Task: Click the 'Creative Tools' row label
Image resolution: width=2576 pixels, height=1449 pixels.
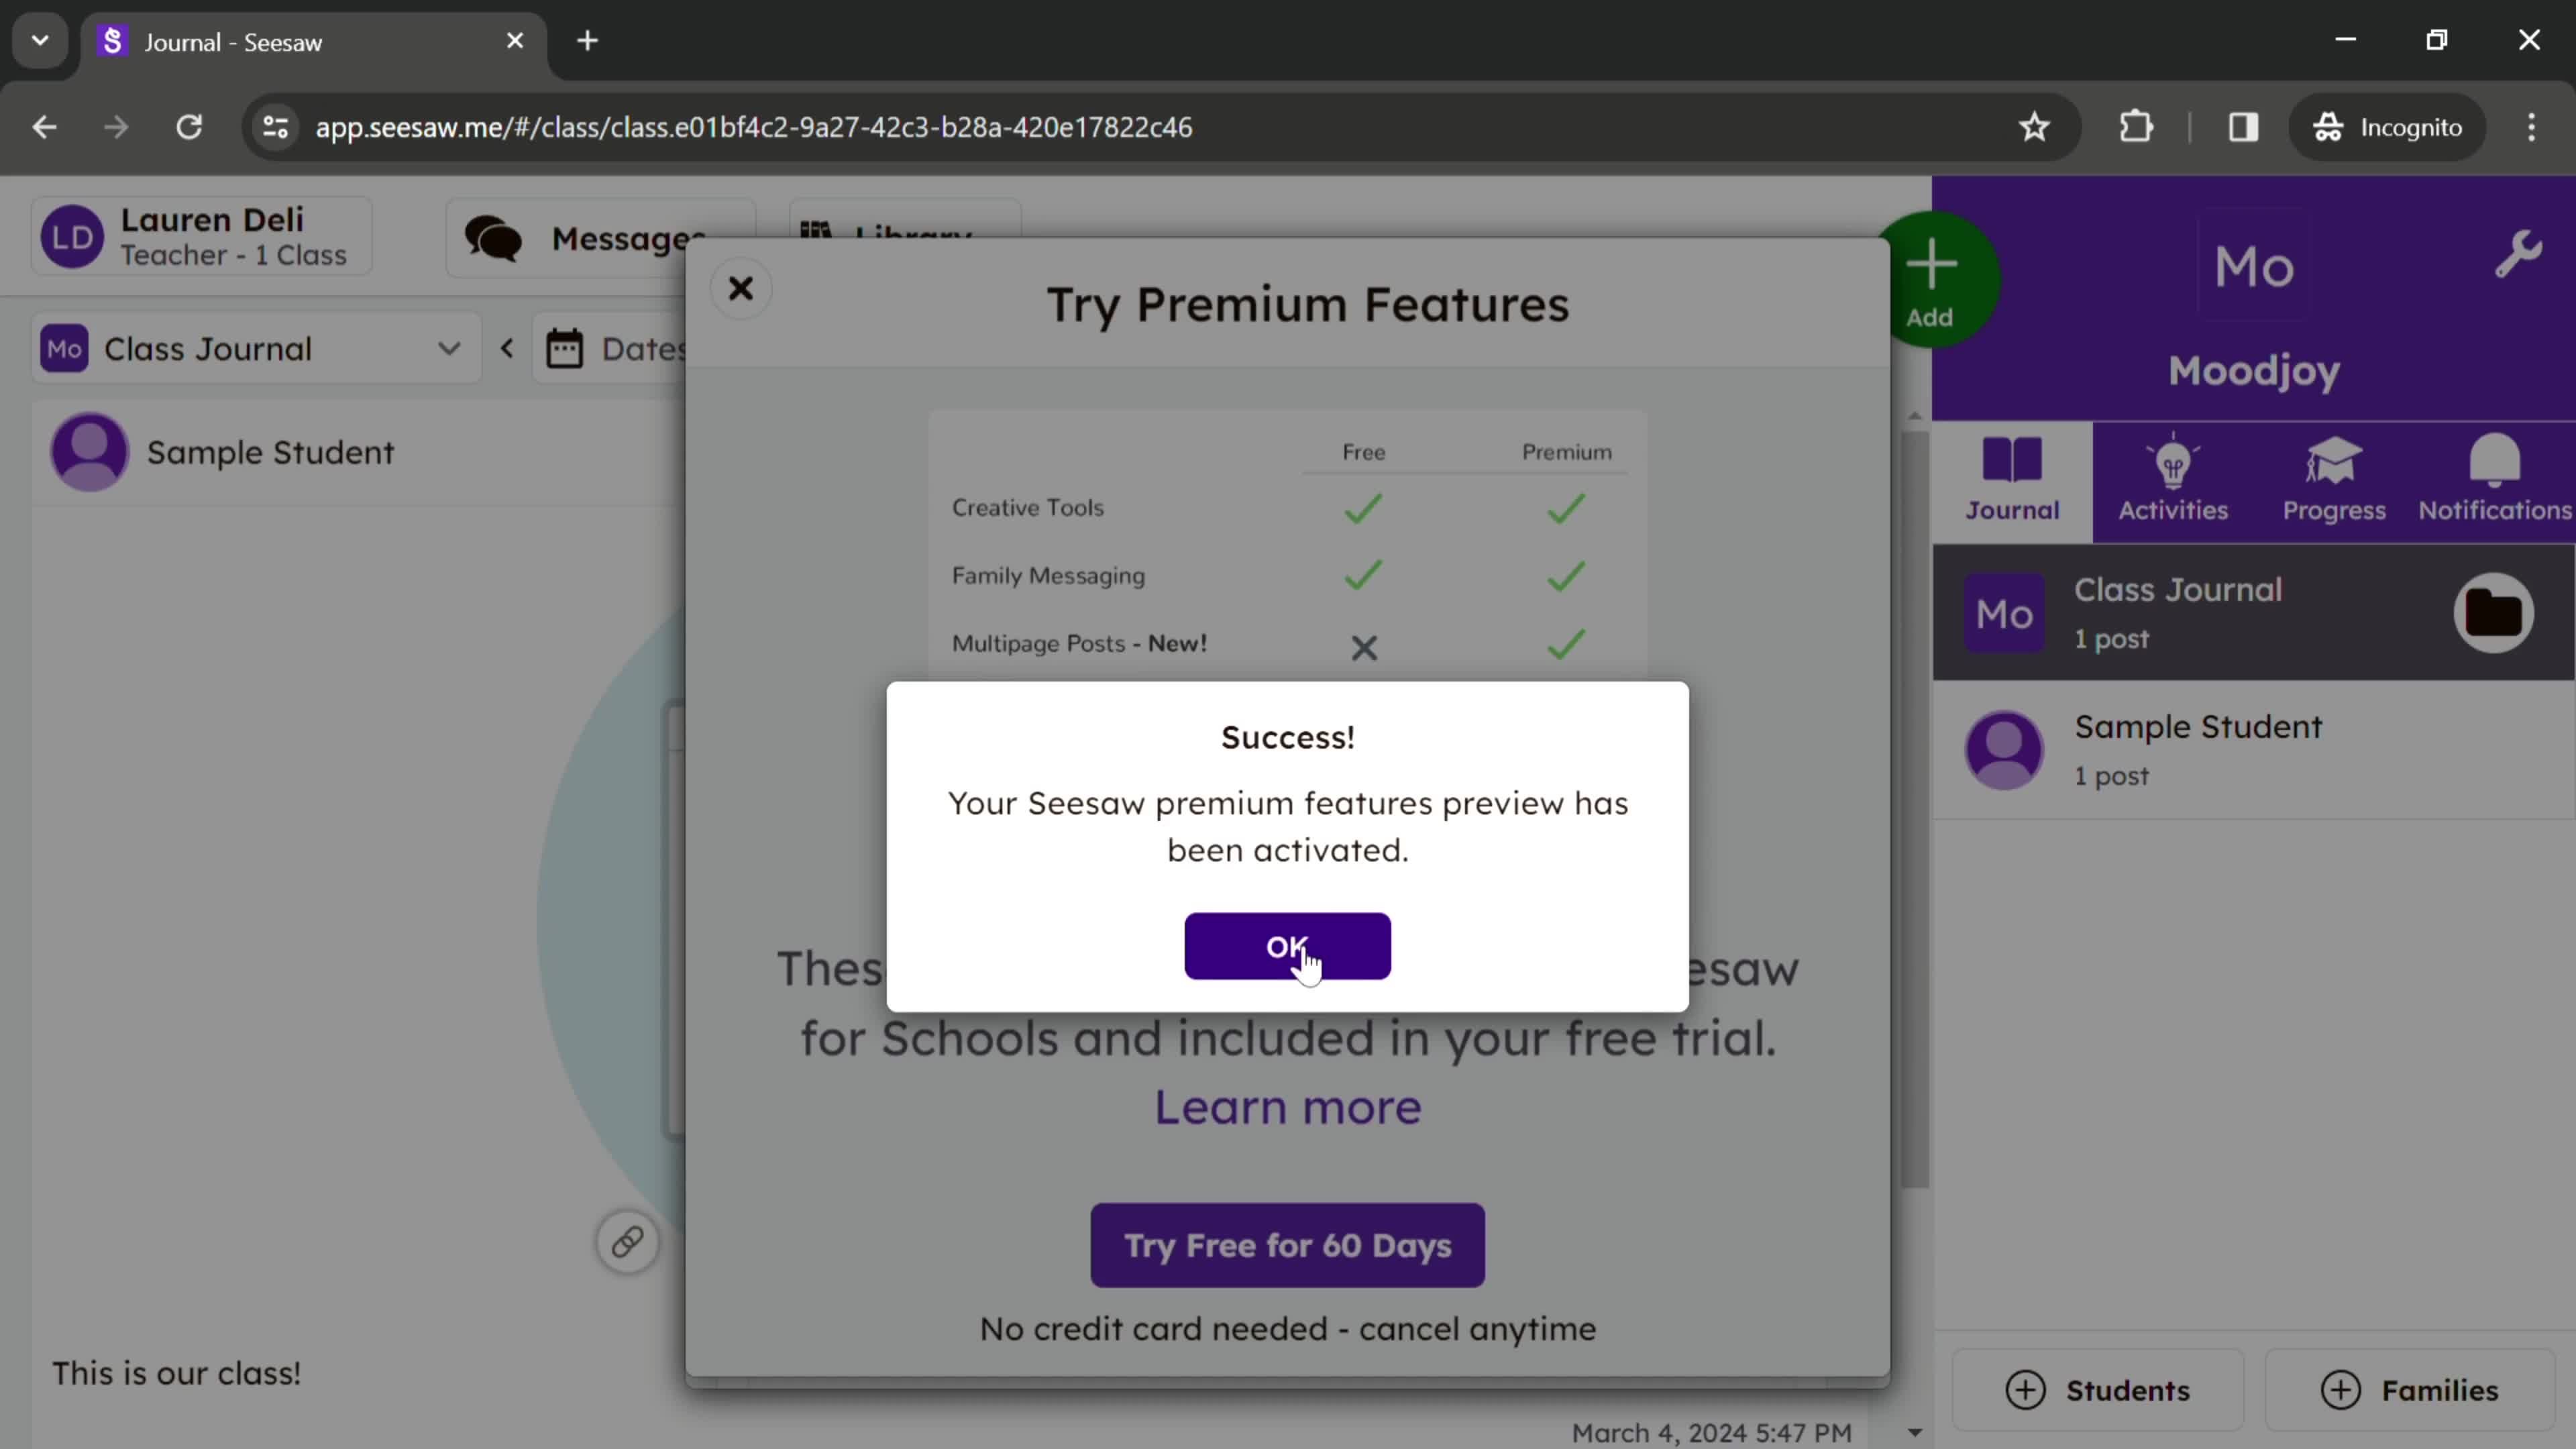Action: [x=1027, y=507]
